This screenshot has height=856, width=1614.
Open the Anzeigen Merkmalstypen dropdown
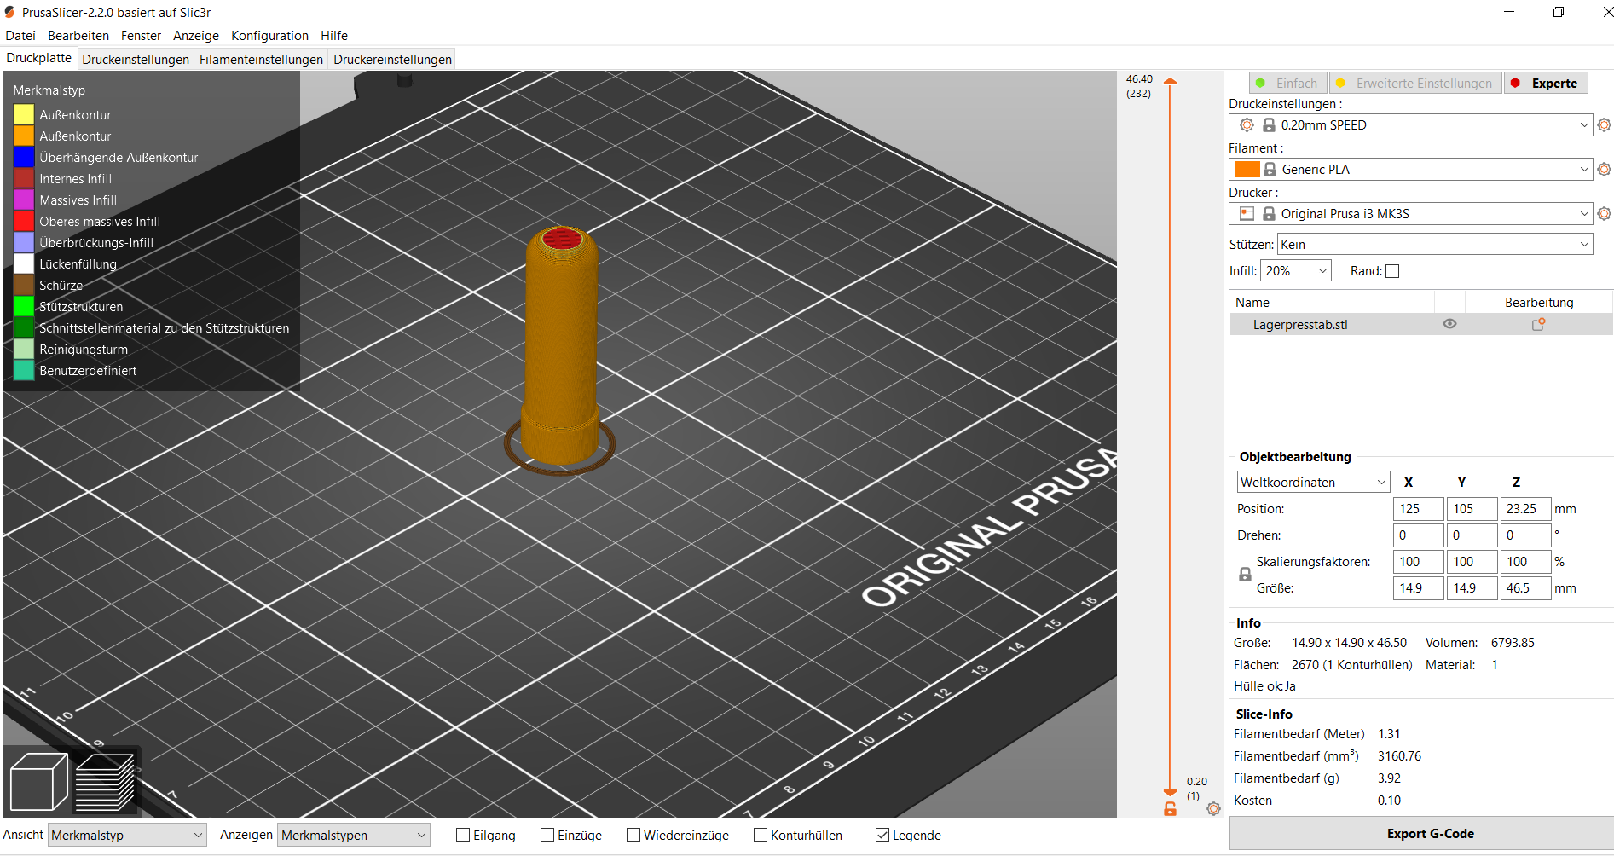click(354, 835)
